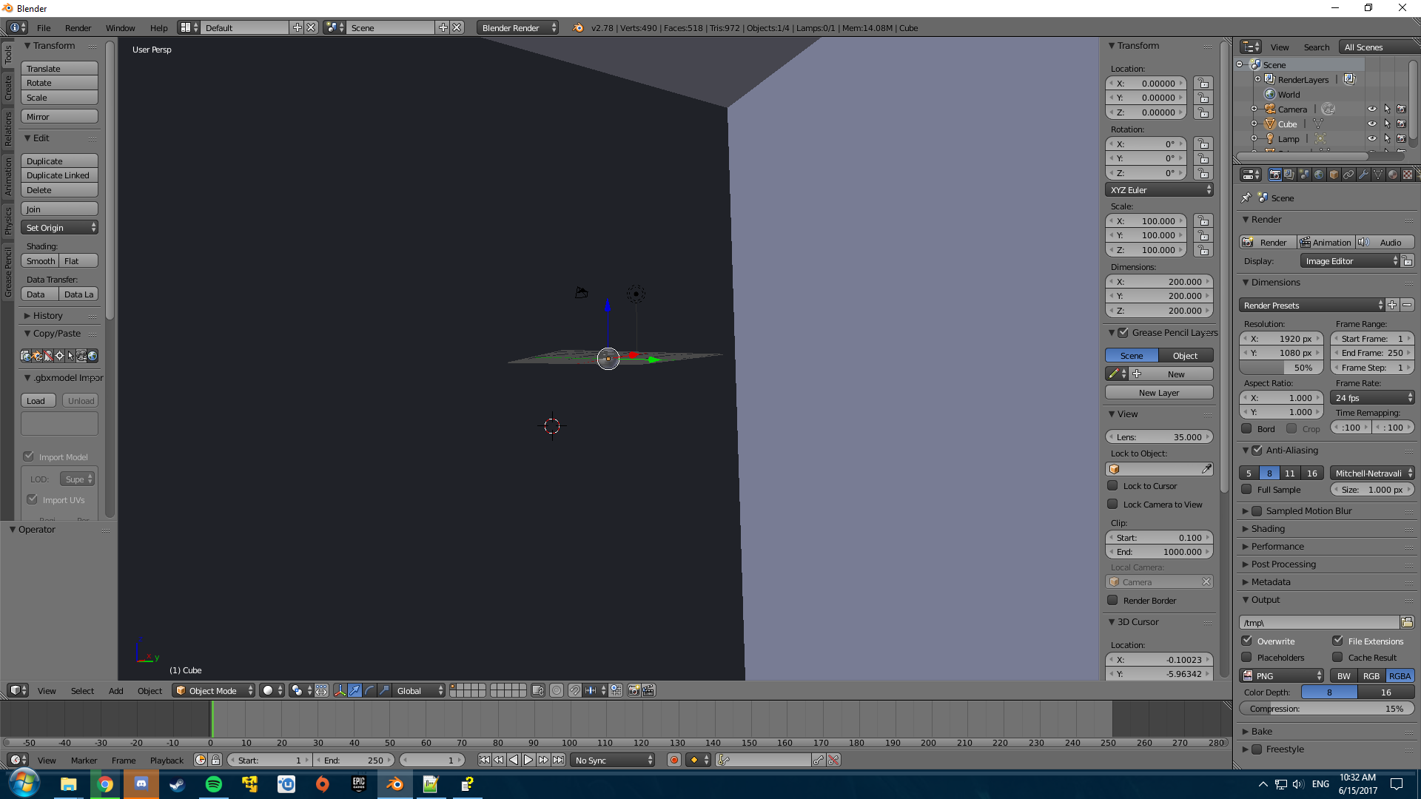1421x799 pixels.
Task: Open the Object Mode dropdown
Action: pyautogui.click(x=213, y=690)
